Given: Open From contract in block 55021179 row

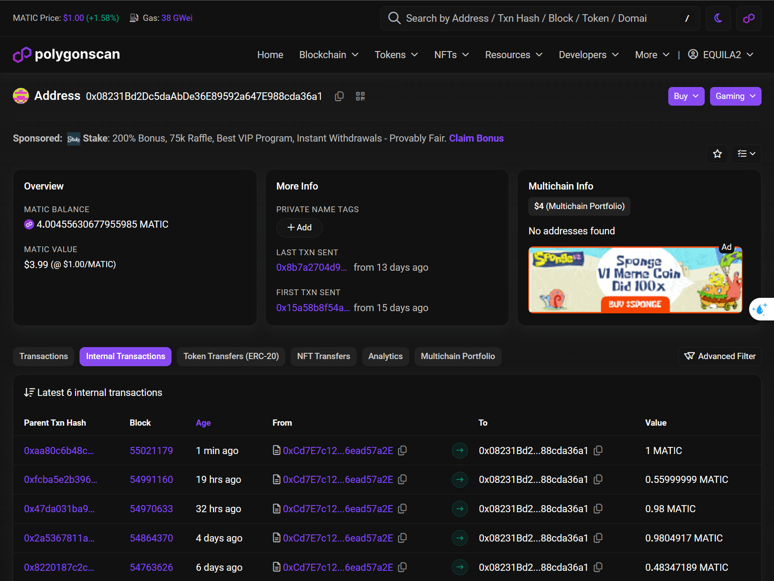Looking at the screenshot, I should (338, 451).
